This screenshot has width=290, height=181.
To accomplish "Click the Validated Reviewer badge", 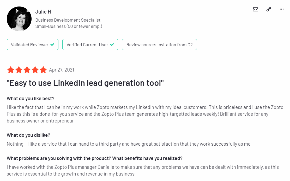I will (33, 44).
